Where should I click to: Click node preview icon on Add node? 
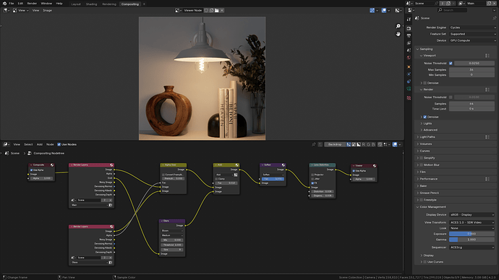pyautogui.click(x=236, y=165)
